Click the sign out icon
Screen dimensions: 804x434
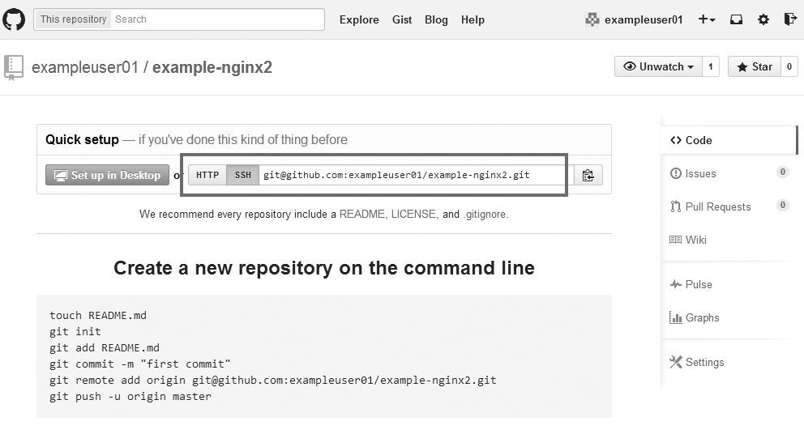pos(790,19)
